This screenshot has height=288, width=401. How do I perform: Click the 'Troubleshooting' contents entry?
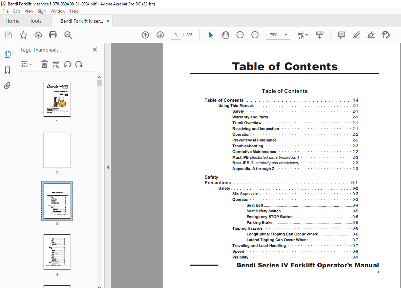(248, 146)
